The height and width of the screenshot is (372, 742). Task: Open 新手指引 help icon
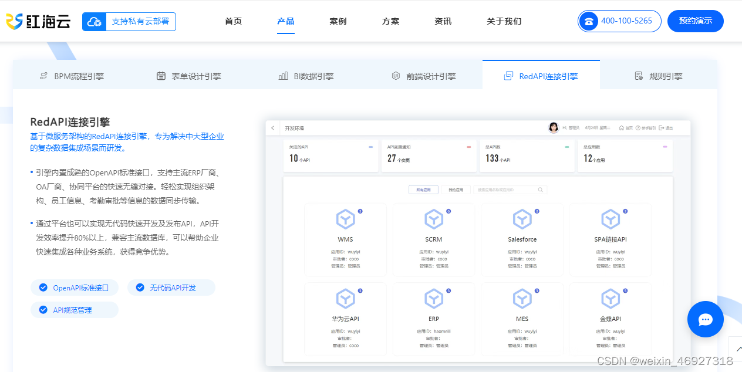[x=638, y=128]
